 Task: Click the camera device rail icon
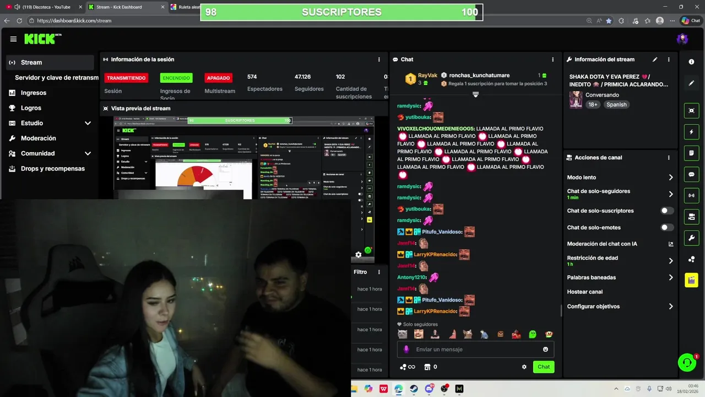tap(691, 217)
